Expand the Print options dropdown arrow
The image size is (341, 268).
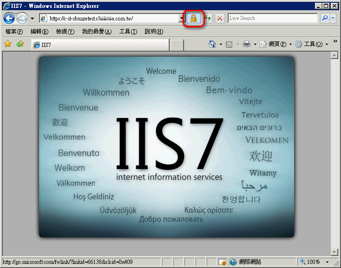pyautogui.click(x=255, y=44)
